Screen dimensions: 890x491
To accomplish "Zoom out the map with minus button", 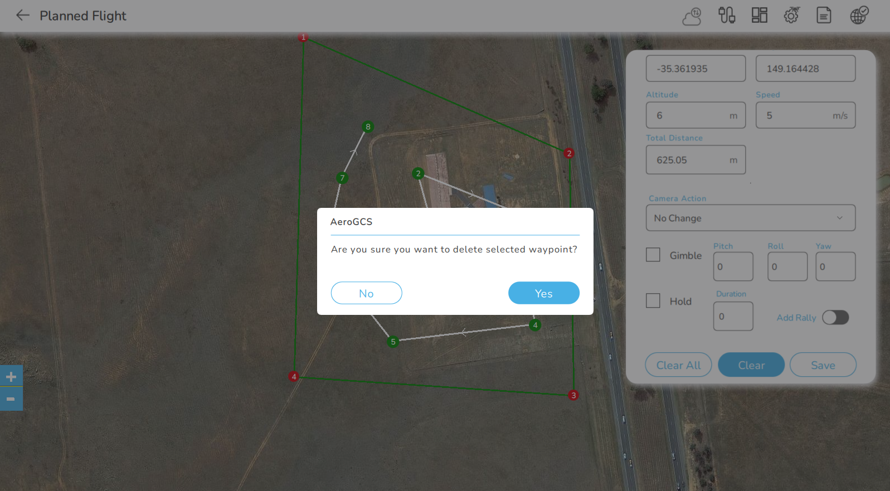I will tap(11, 400).
